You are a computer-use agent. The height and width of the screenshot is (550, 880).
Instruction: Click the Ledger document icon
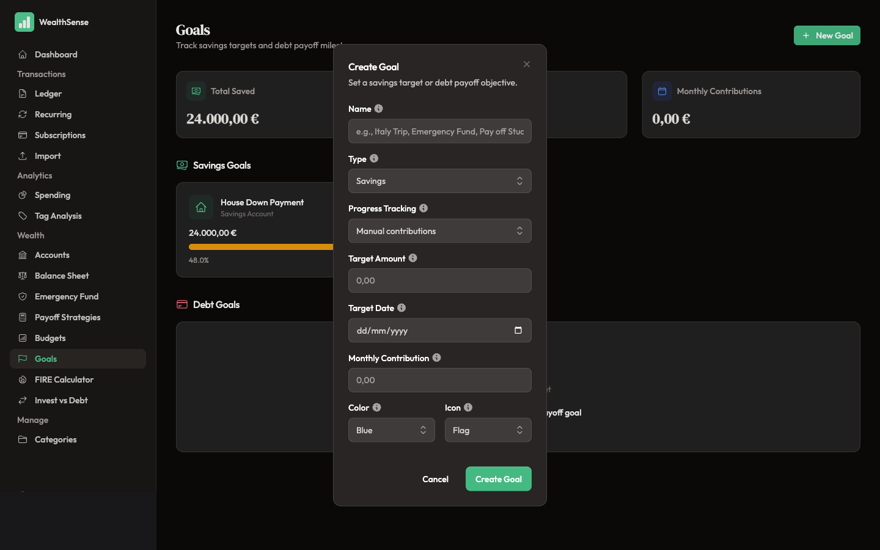pos(23,94)
